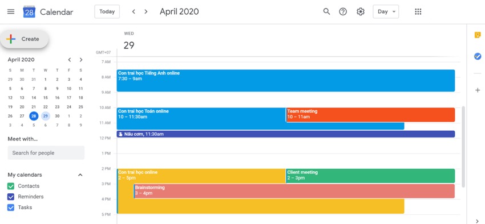
Task: Click the Search for people field
Action: tap(46, 153)
